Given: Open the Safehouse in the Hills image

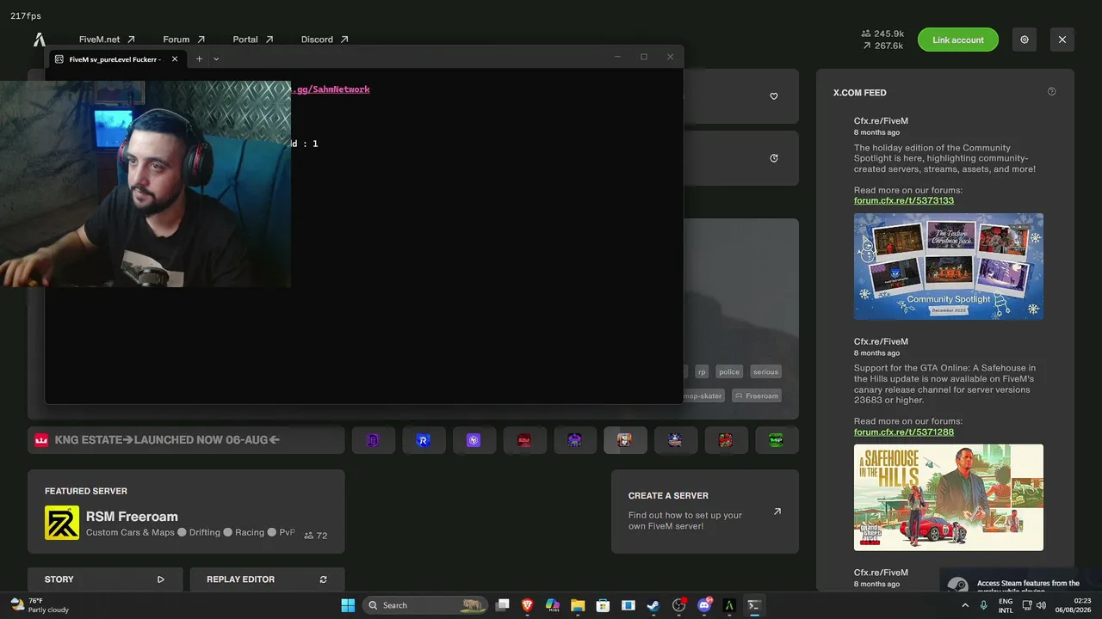Looking at the screenshot, I should (x=949, y=497).
